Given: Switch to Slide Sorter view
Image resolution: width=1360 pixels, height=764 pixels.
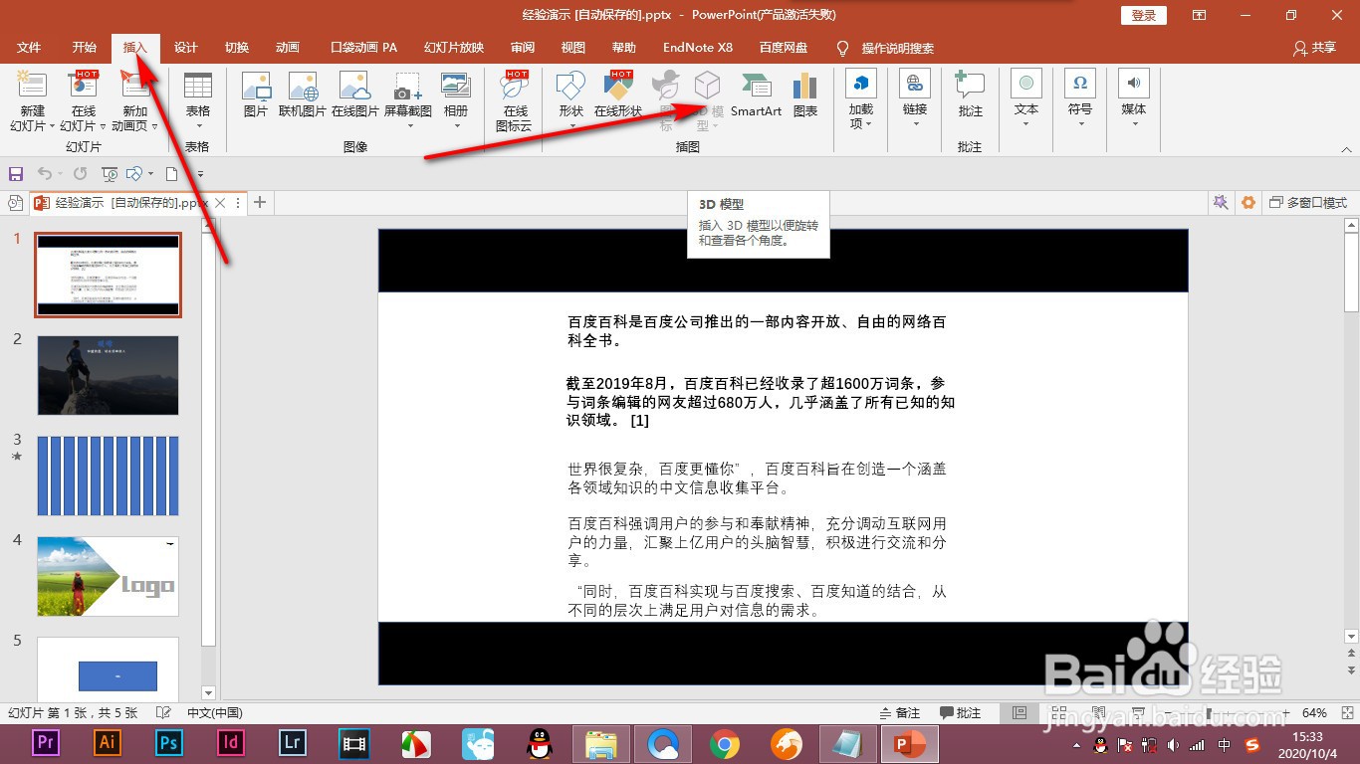Looking at the screenshot, I should 1059,712.
